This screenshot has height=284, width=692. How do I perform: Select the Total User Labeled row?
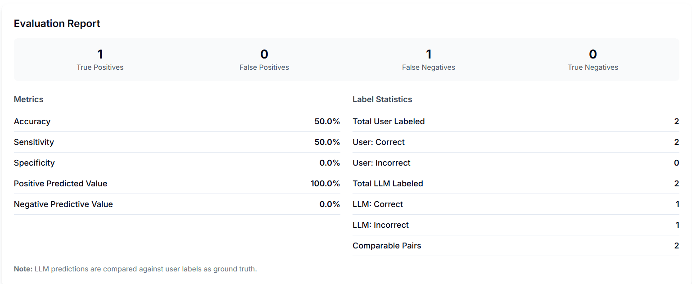[516, 122]
